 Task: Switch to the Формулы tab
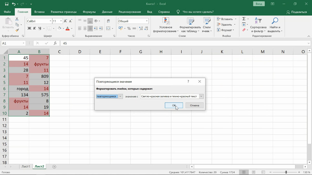click(89, 12)
